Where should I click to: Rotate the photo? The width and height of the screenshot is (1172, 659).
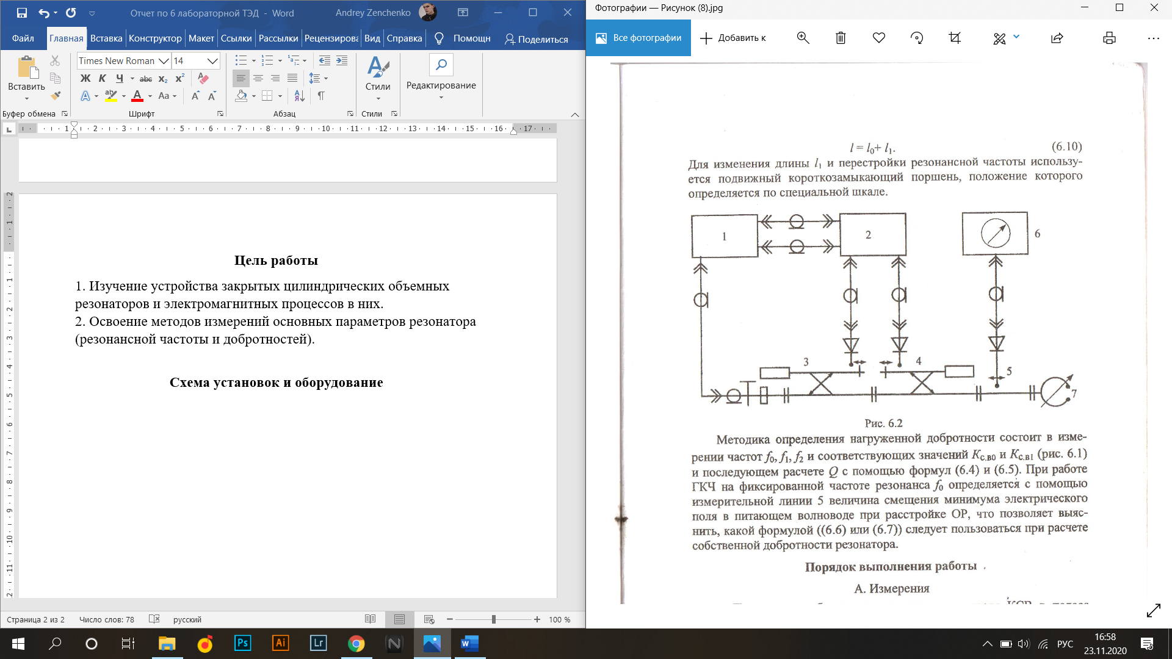coord(917,38)
